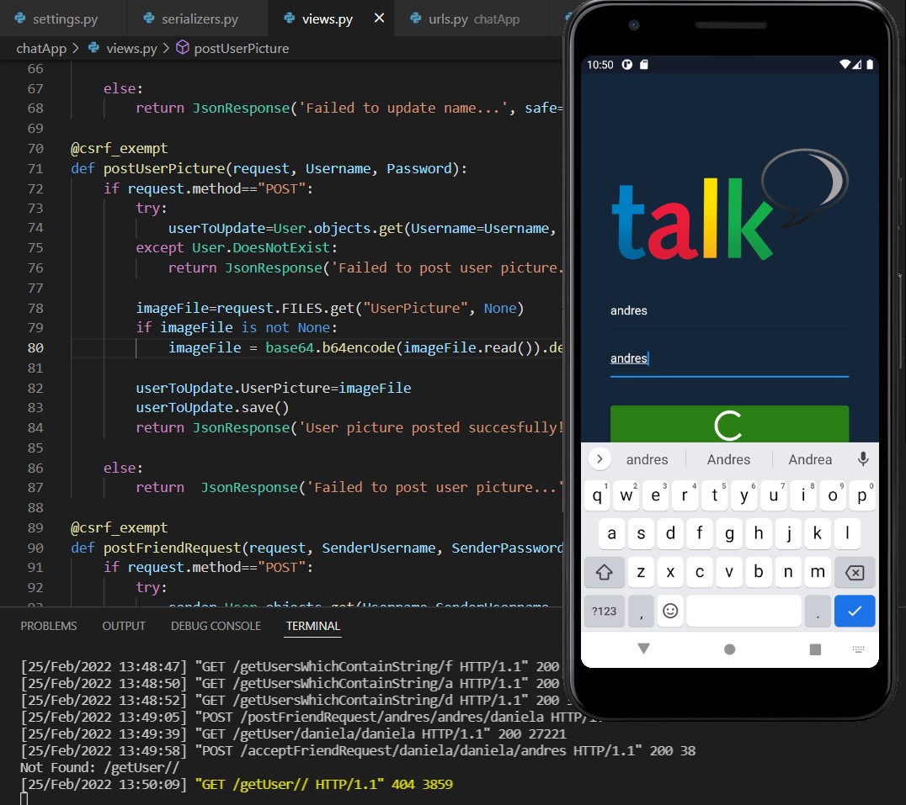Image resolution: width=906 pixels, height=805 pixels.
Task: Click the 404 getUser terminal log line
Action: [x=237, y=784]
